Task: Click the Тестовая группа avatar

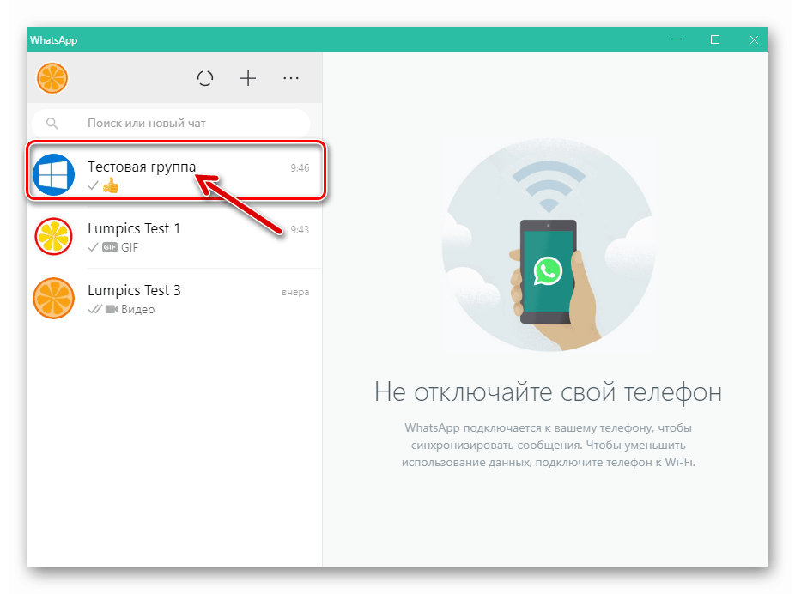Action: (53, 172)
